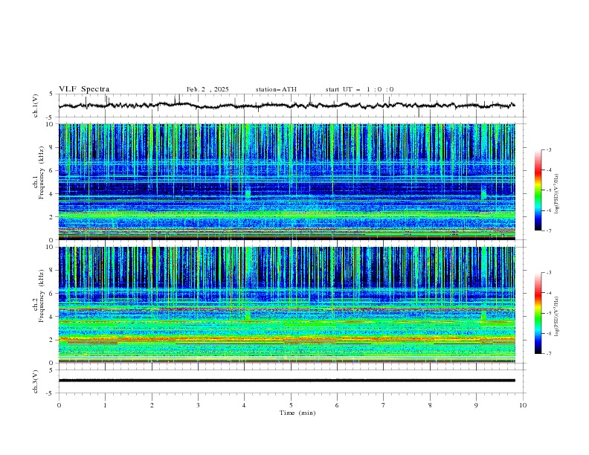
Task: Click the 'Feb. 2 , 2025' date label
Action: tap(207, 89)
